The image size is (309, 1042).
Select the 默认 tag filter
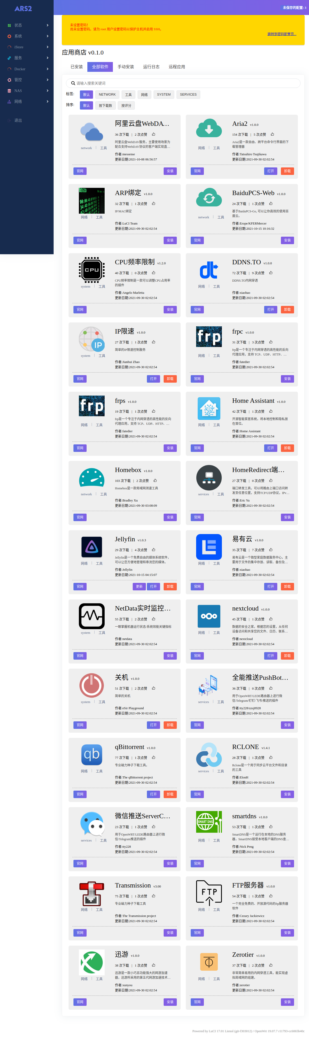pyautogui.click(x=86, y=94)
